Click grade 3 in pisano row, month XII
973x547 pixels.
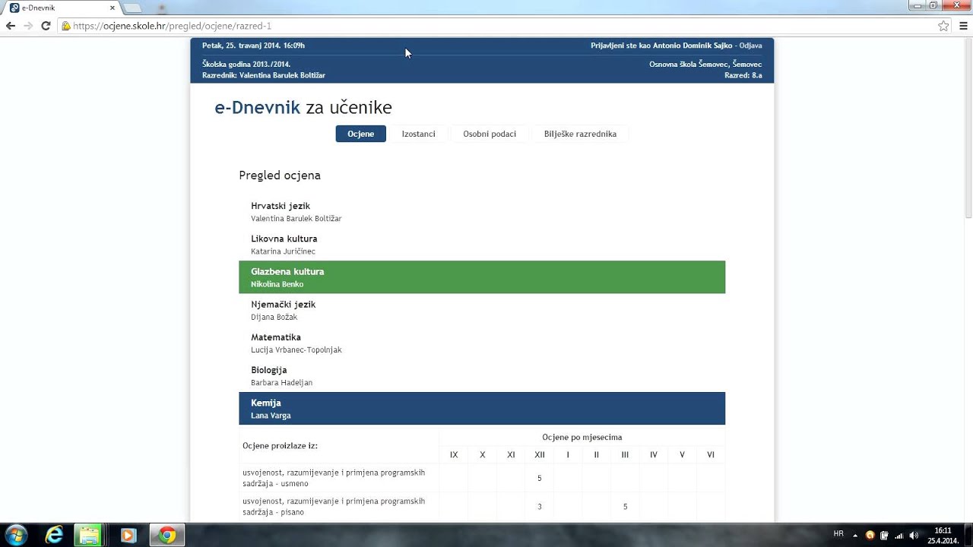tap(540, 507)
